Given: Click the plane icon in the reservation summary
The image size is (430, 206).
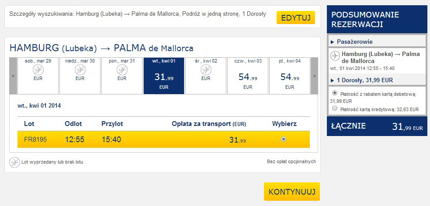Looking at the screenshot, I should point(335,56).
